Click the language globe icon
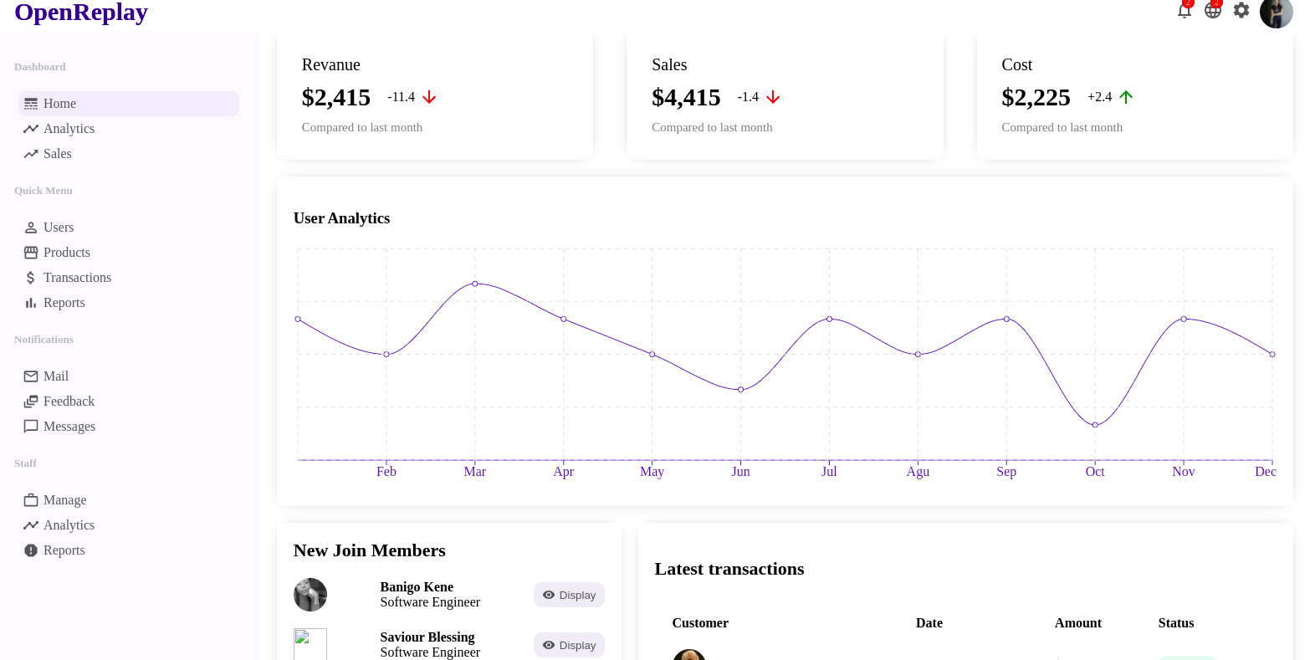This screenshot has height=660, width=1315. click(x=1213, y=10)
